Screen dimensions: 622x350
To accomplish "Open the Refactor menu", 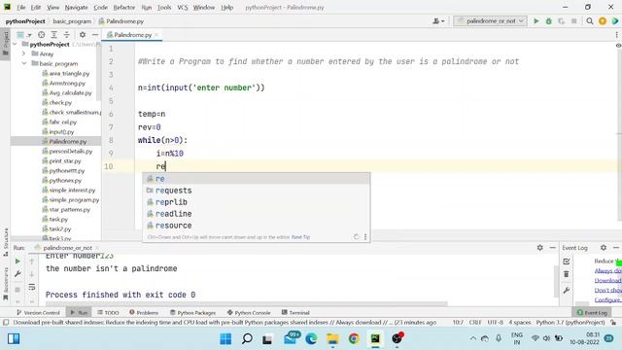I will (124, 7).
